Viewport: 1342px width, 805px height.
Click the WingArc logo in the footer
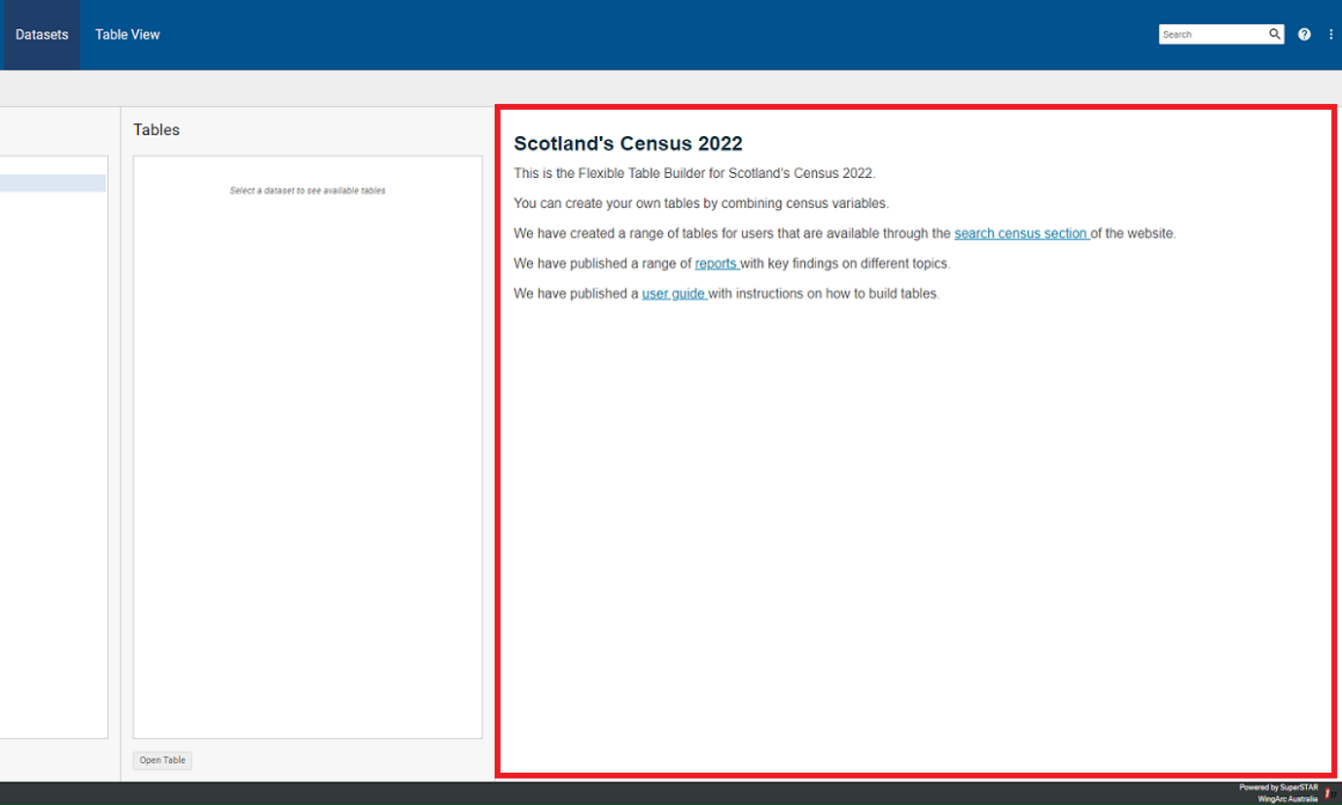(1328, 793)
